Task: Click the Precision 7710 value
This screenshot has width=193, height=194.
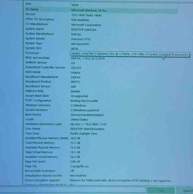Action: (81, 39)
